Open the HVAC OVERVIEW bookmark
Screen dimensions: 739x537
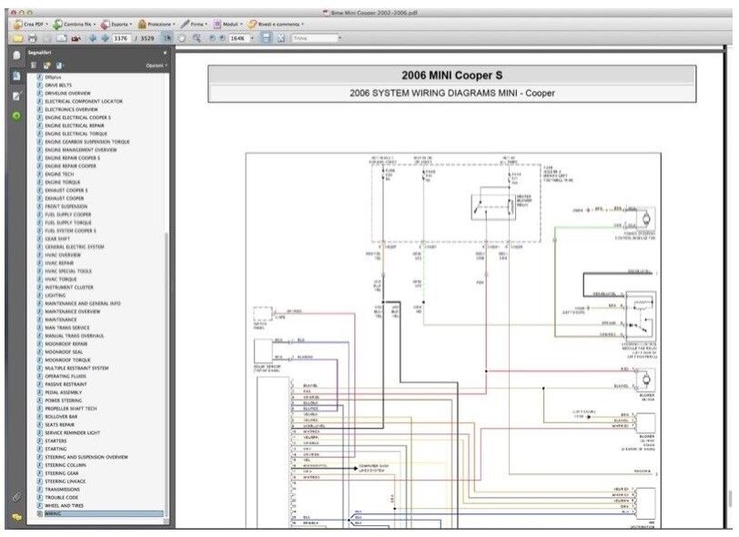63,255
